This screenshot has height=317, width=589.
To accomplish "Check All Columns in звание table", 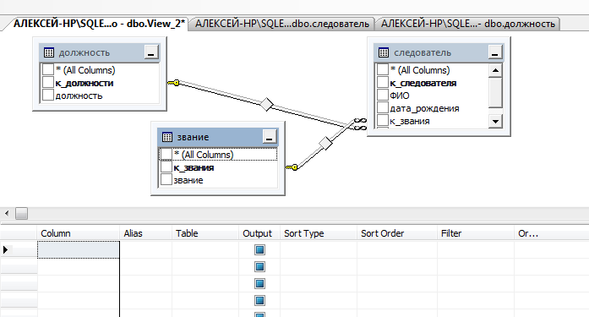I will [x=166, y=155].
